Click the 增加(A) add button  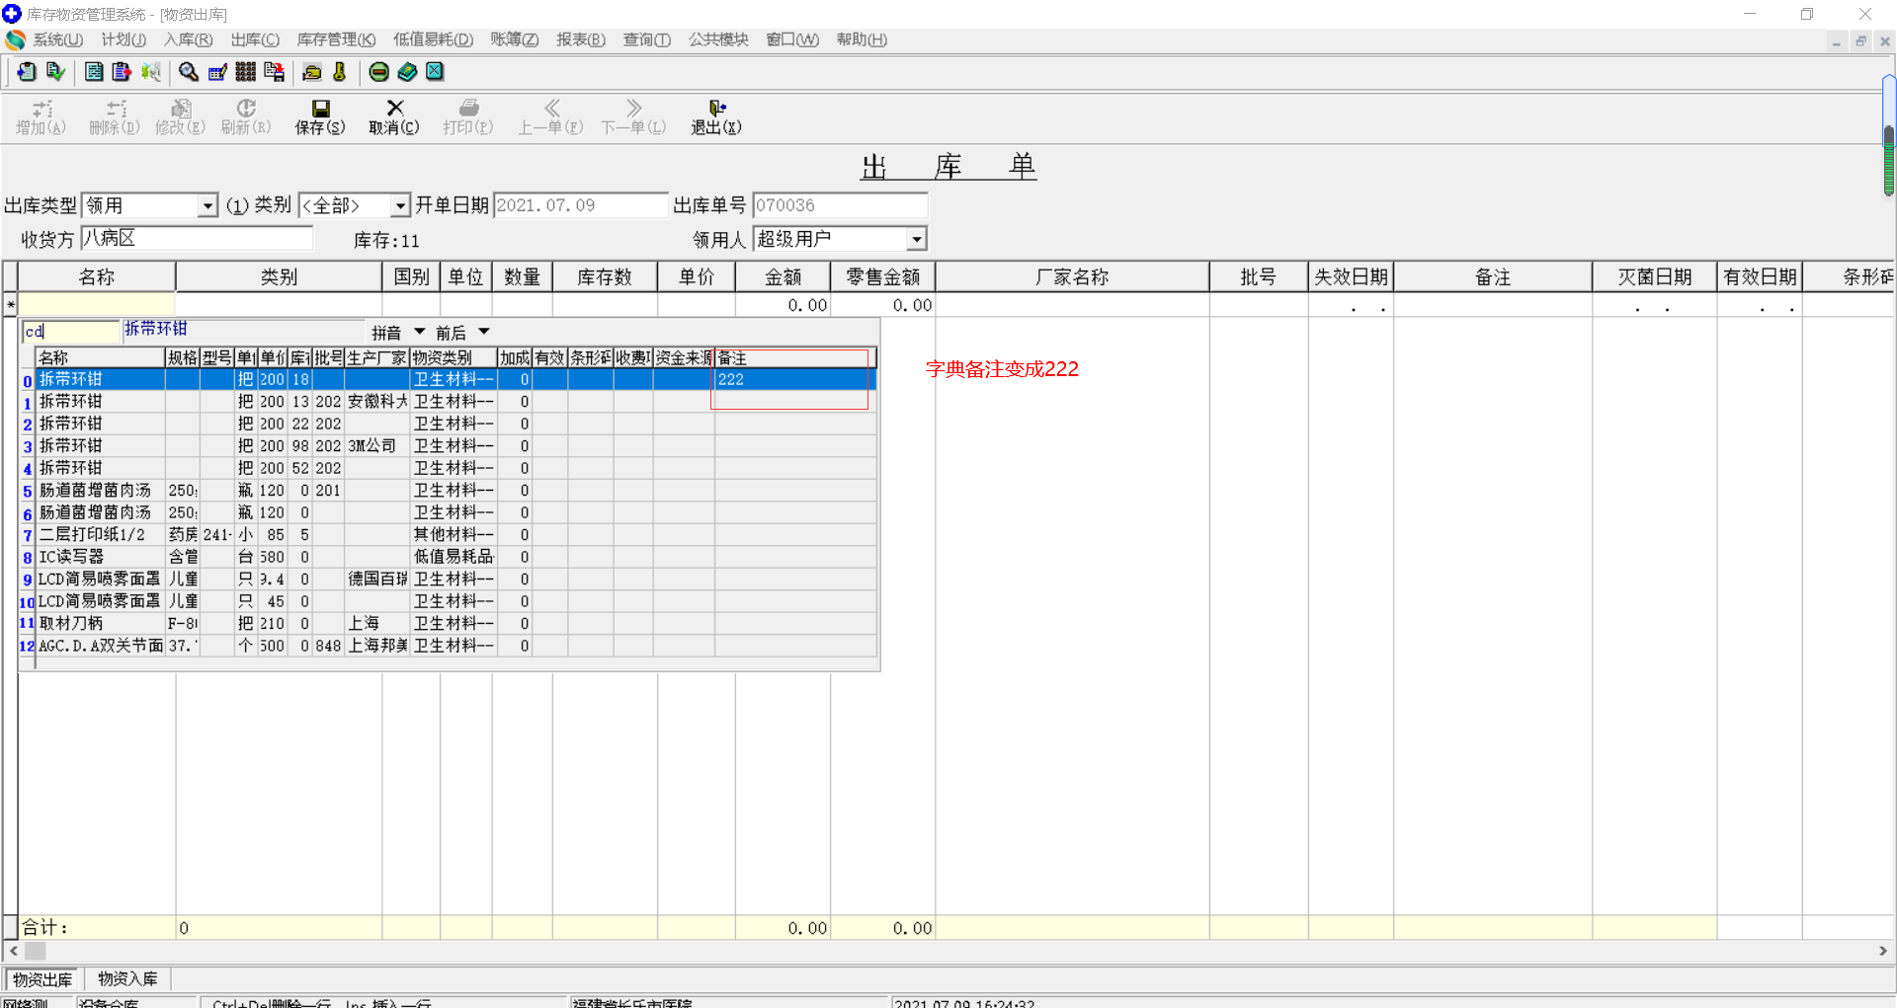click(41, 117)
